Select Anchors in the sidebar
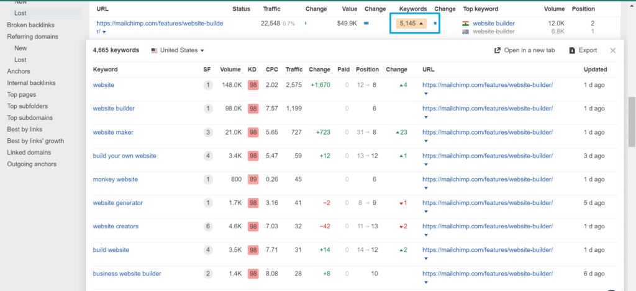 18,71
